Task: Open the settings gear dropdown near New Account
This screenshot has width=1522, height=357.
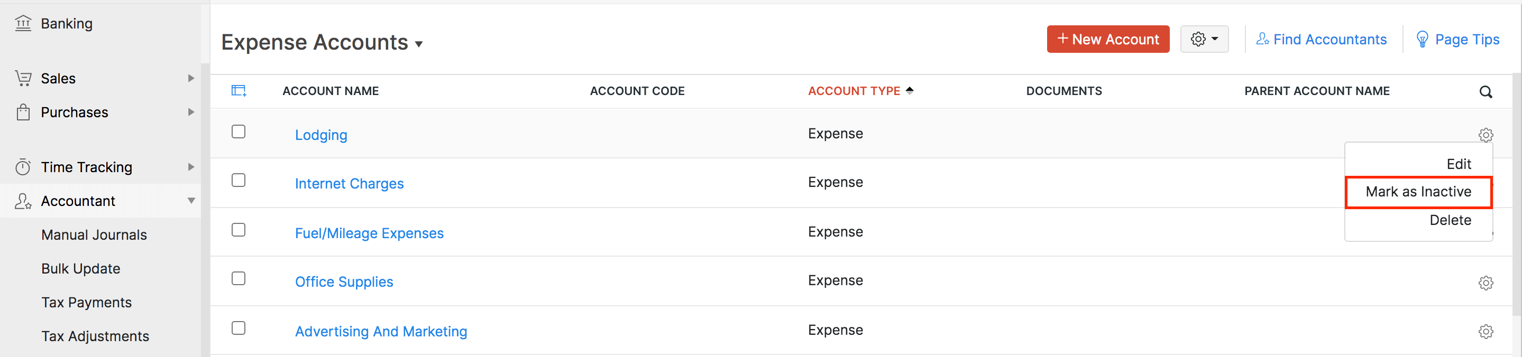Action: click(x=1204, y=40)
